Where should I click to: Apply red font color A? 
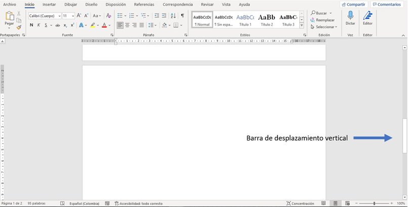click(104, 25)
